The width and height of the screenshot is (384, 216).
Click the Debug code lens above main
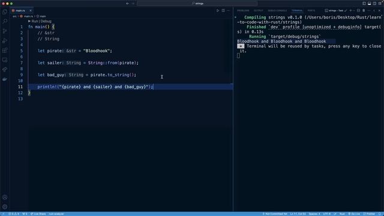click(46, 22)
